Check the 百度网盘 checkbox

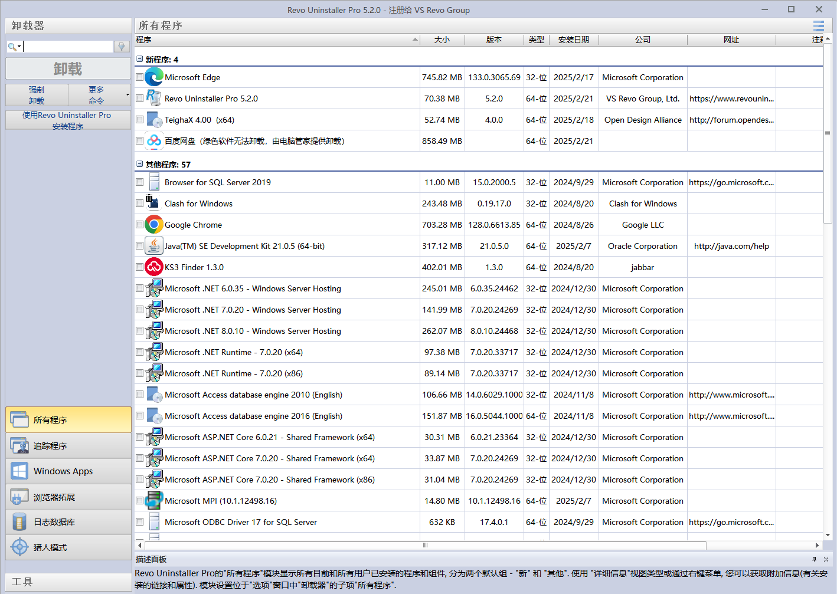(x=139, y=141)
